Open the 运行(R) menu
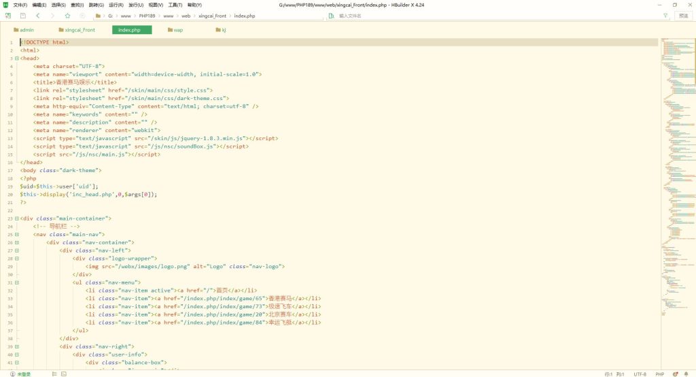Image resolution: width=696 pixels, height=377 pixels. pyautogui.click(x=116, y=5)
